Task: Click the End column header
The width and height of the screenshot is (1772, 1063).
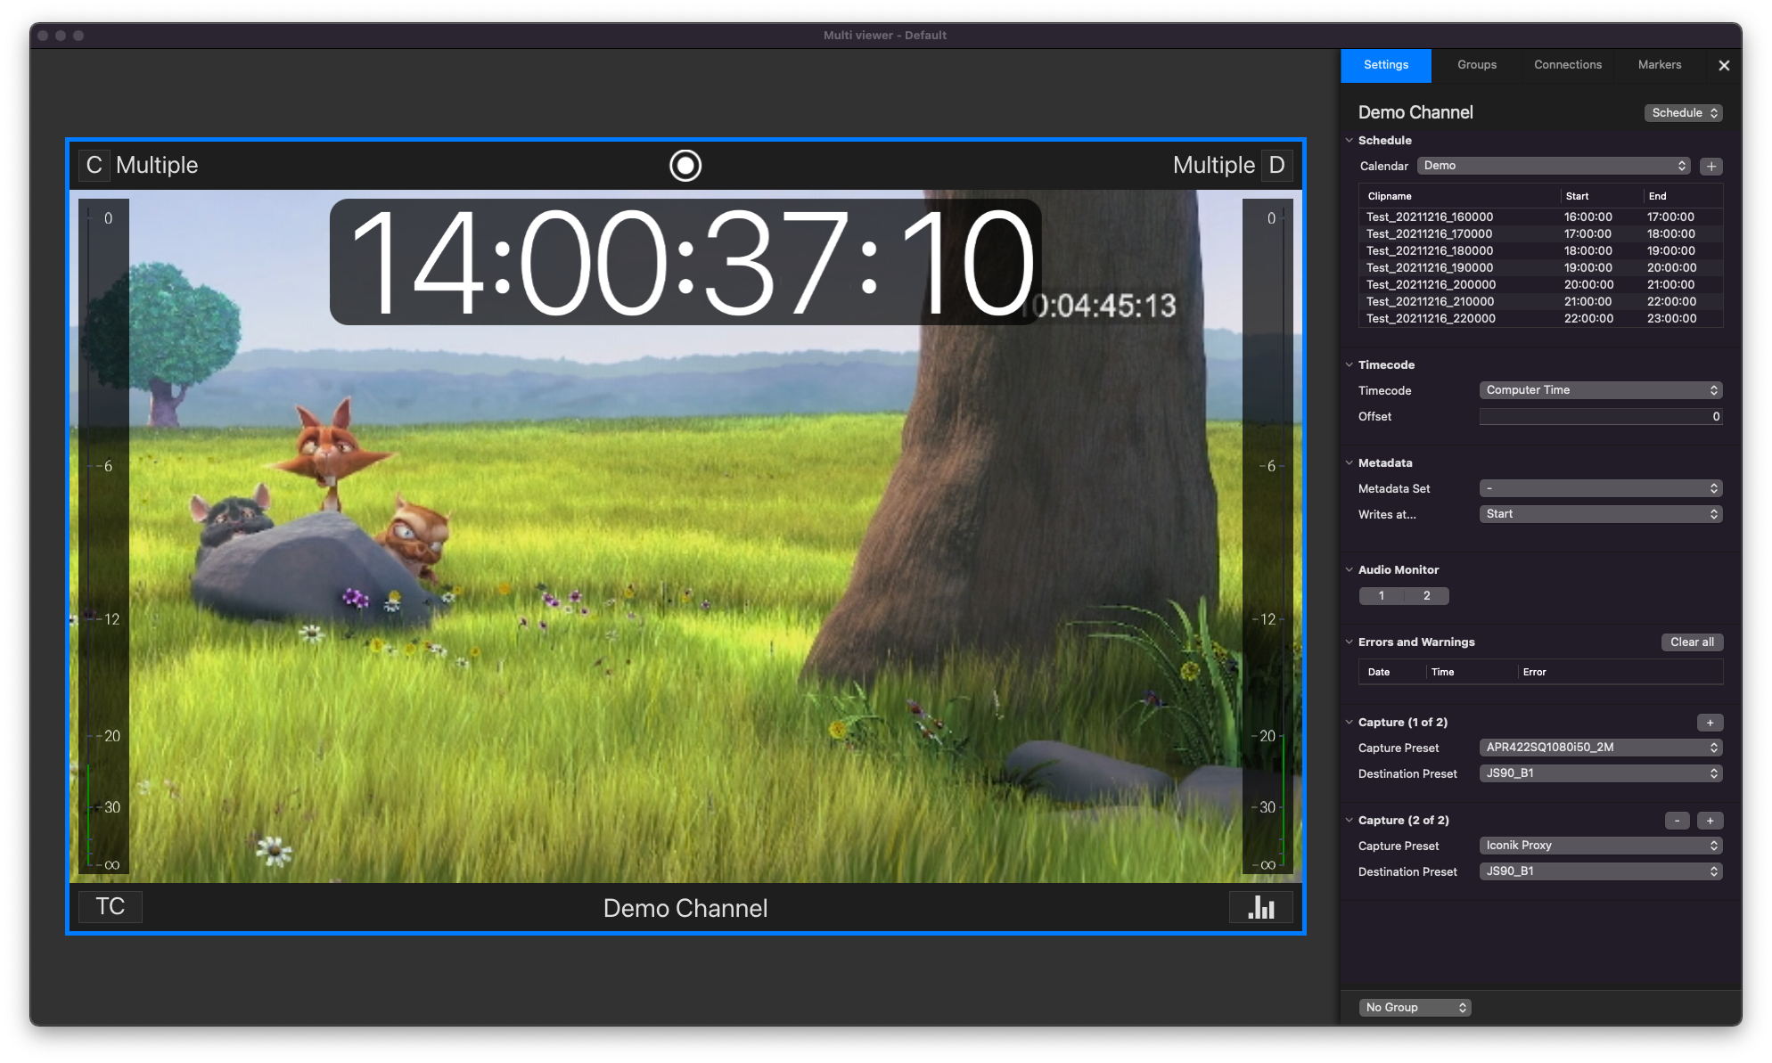Action: click(1683, 196)
